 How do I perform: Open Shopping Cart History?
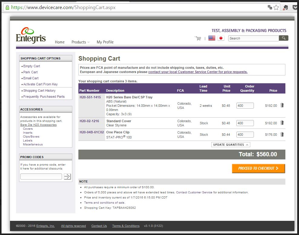pos(39,91)
